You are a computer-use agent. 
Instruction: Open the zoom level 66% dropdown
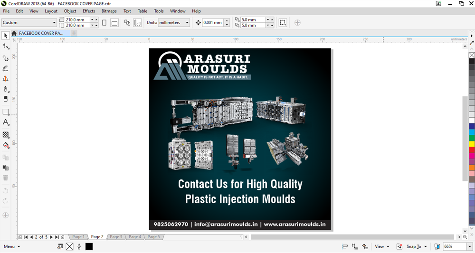470,247
